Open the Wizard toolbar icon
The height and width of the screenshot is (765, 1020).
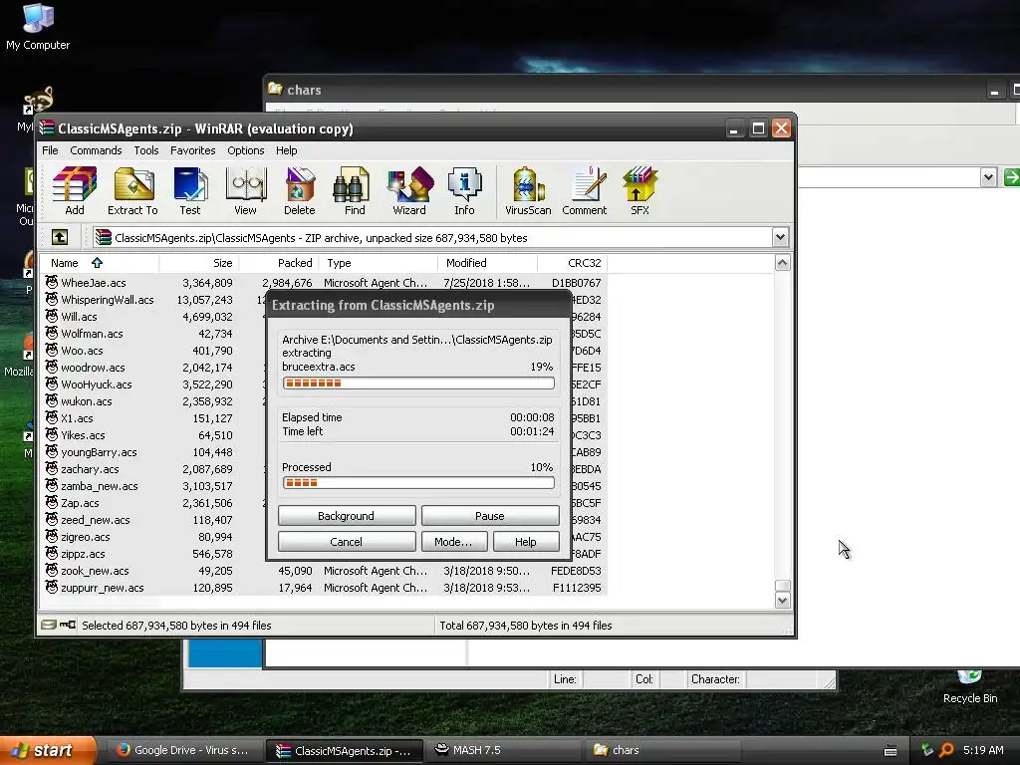click(409, 190)
